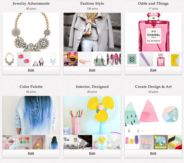Click Edit under Create Design & Art board
Image resolution: width=184 pixels, height=163 pixels.
coord(153,154)
